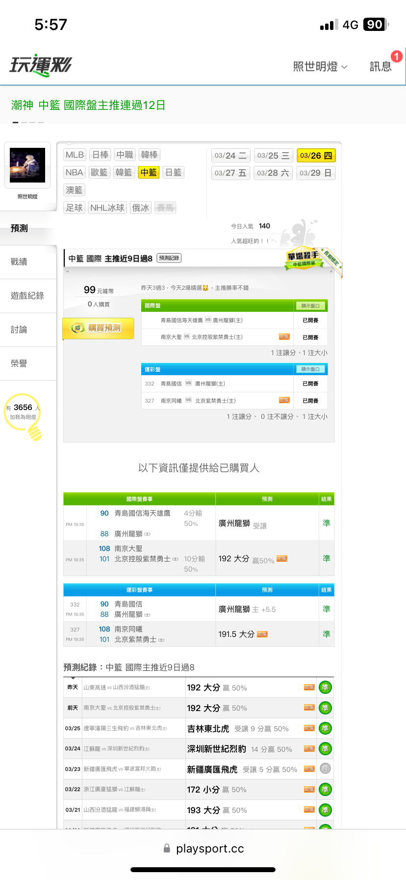Click 主推 tag beside 191.5 大分
This screenshot has height=880, width=406.
(262, 634)
